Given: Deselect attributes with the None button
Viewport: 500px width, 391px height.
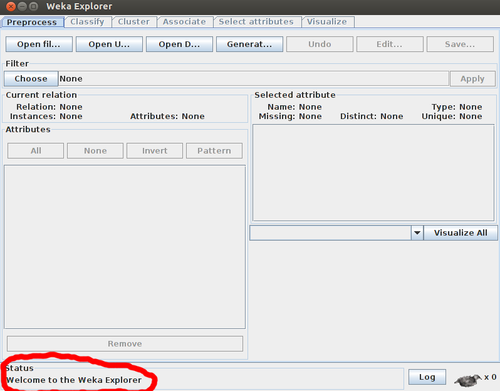Looking at the screenshot, I should click(x=95, y=150).
